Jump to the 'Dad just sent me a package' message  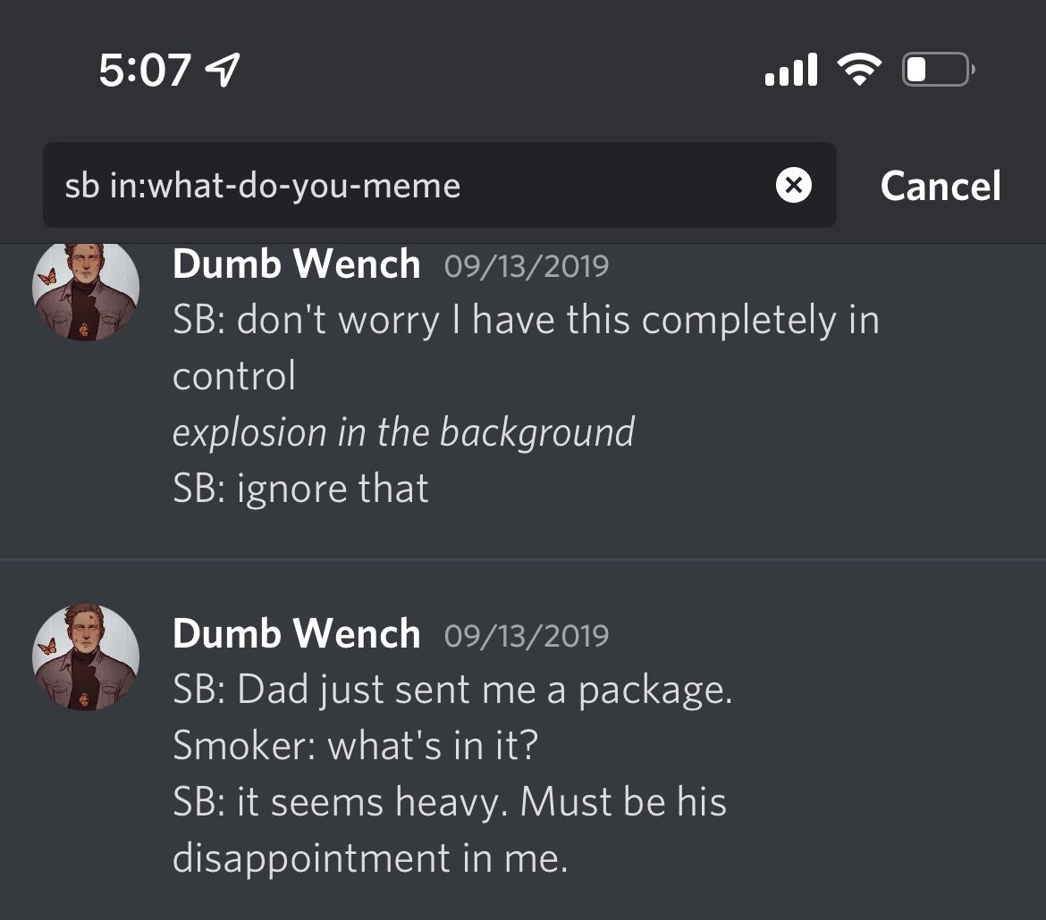(452, 690)
